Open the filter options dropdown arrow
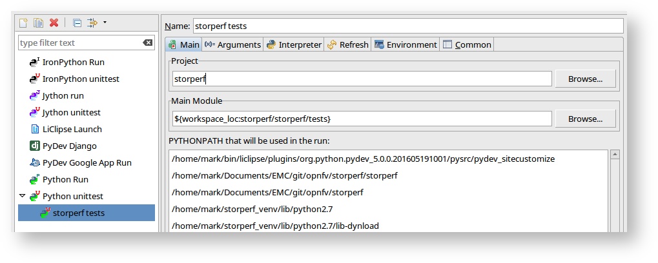 tap(105, 23)
